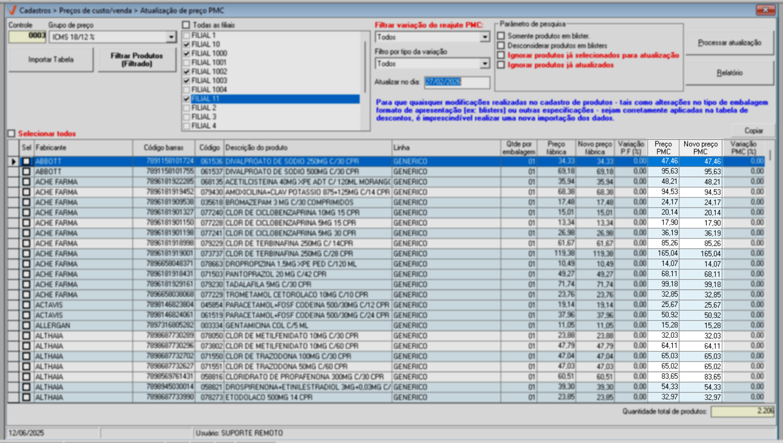The image size is (783, 443).
Task: Expand Filtrar variação do reajuste PMC dropdown
Action: 484,37
